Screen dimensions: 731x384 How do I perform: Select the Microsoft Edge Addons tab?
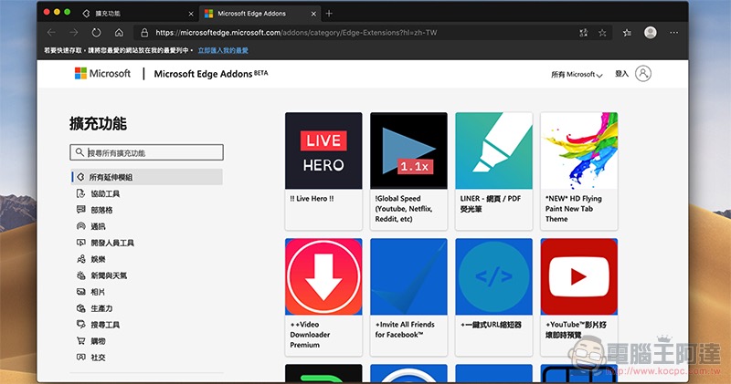[256, 14]
